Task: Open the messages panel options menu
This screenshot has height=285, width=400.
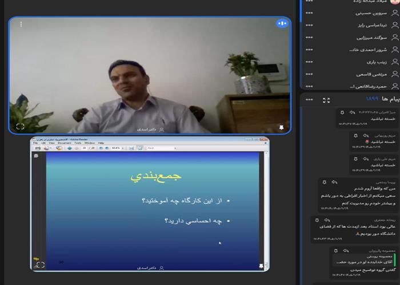Action: point(309,100)
